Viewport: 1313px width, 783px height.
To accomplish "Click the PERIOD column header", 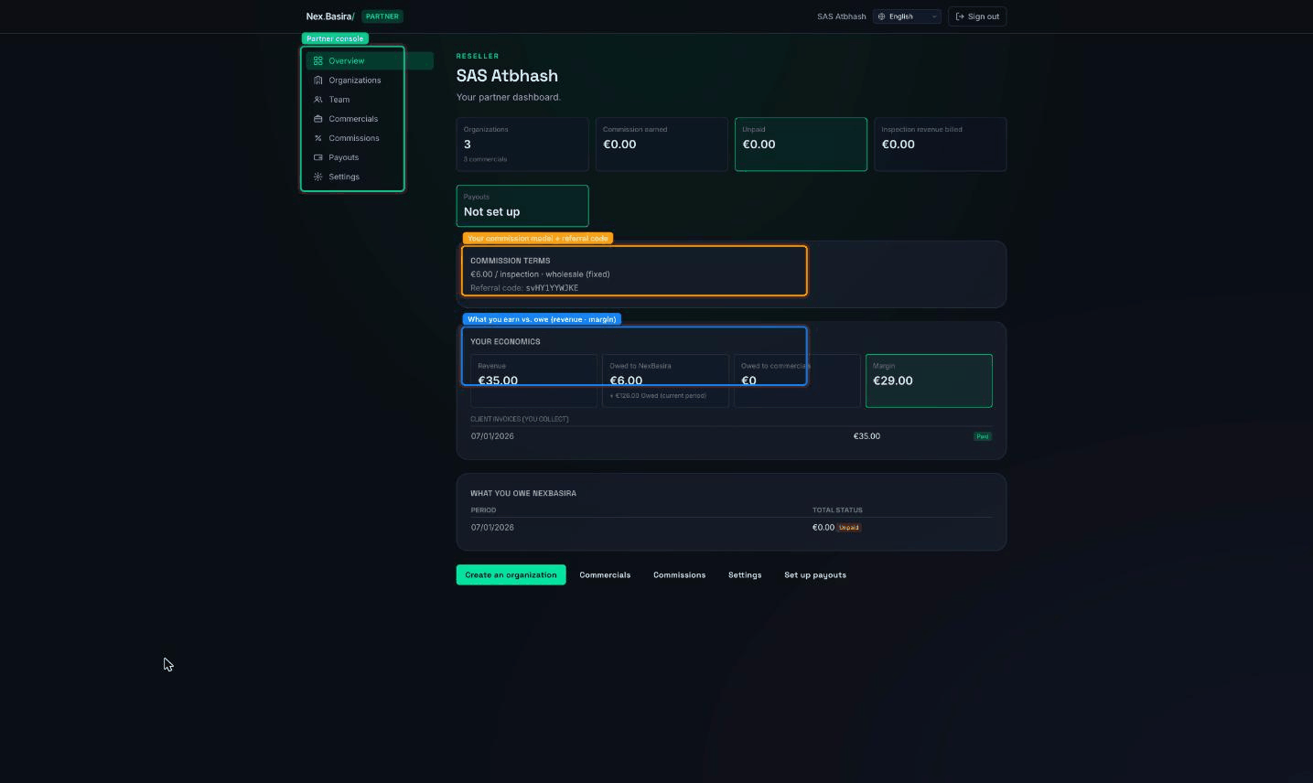I will (483, 510).
